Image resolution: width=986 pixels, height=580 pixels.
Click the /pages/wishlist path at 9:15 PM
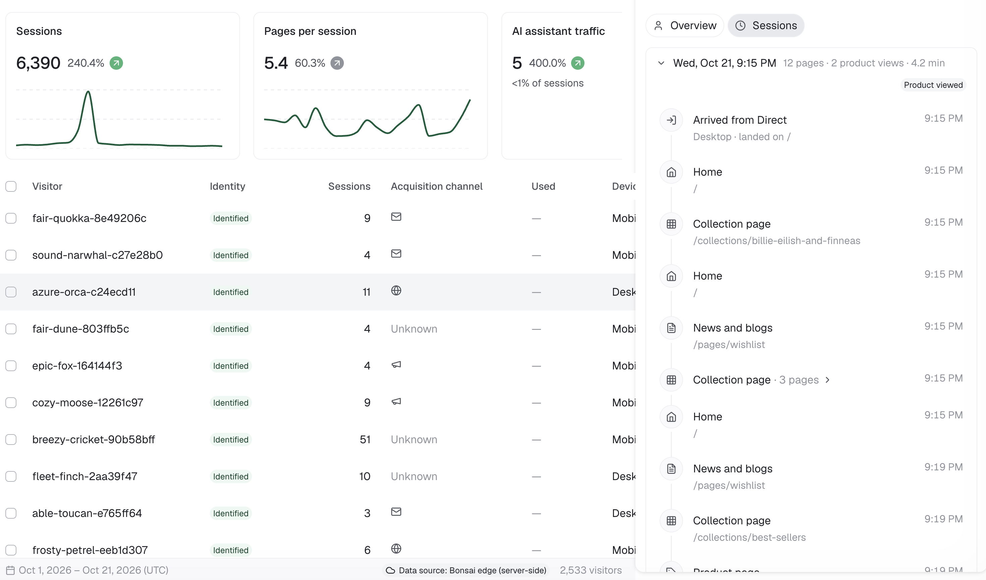[x=729, y=344]
